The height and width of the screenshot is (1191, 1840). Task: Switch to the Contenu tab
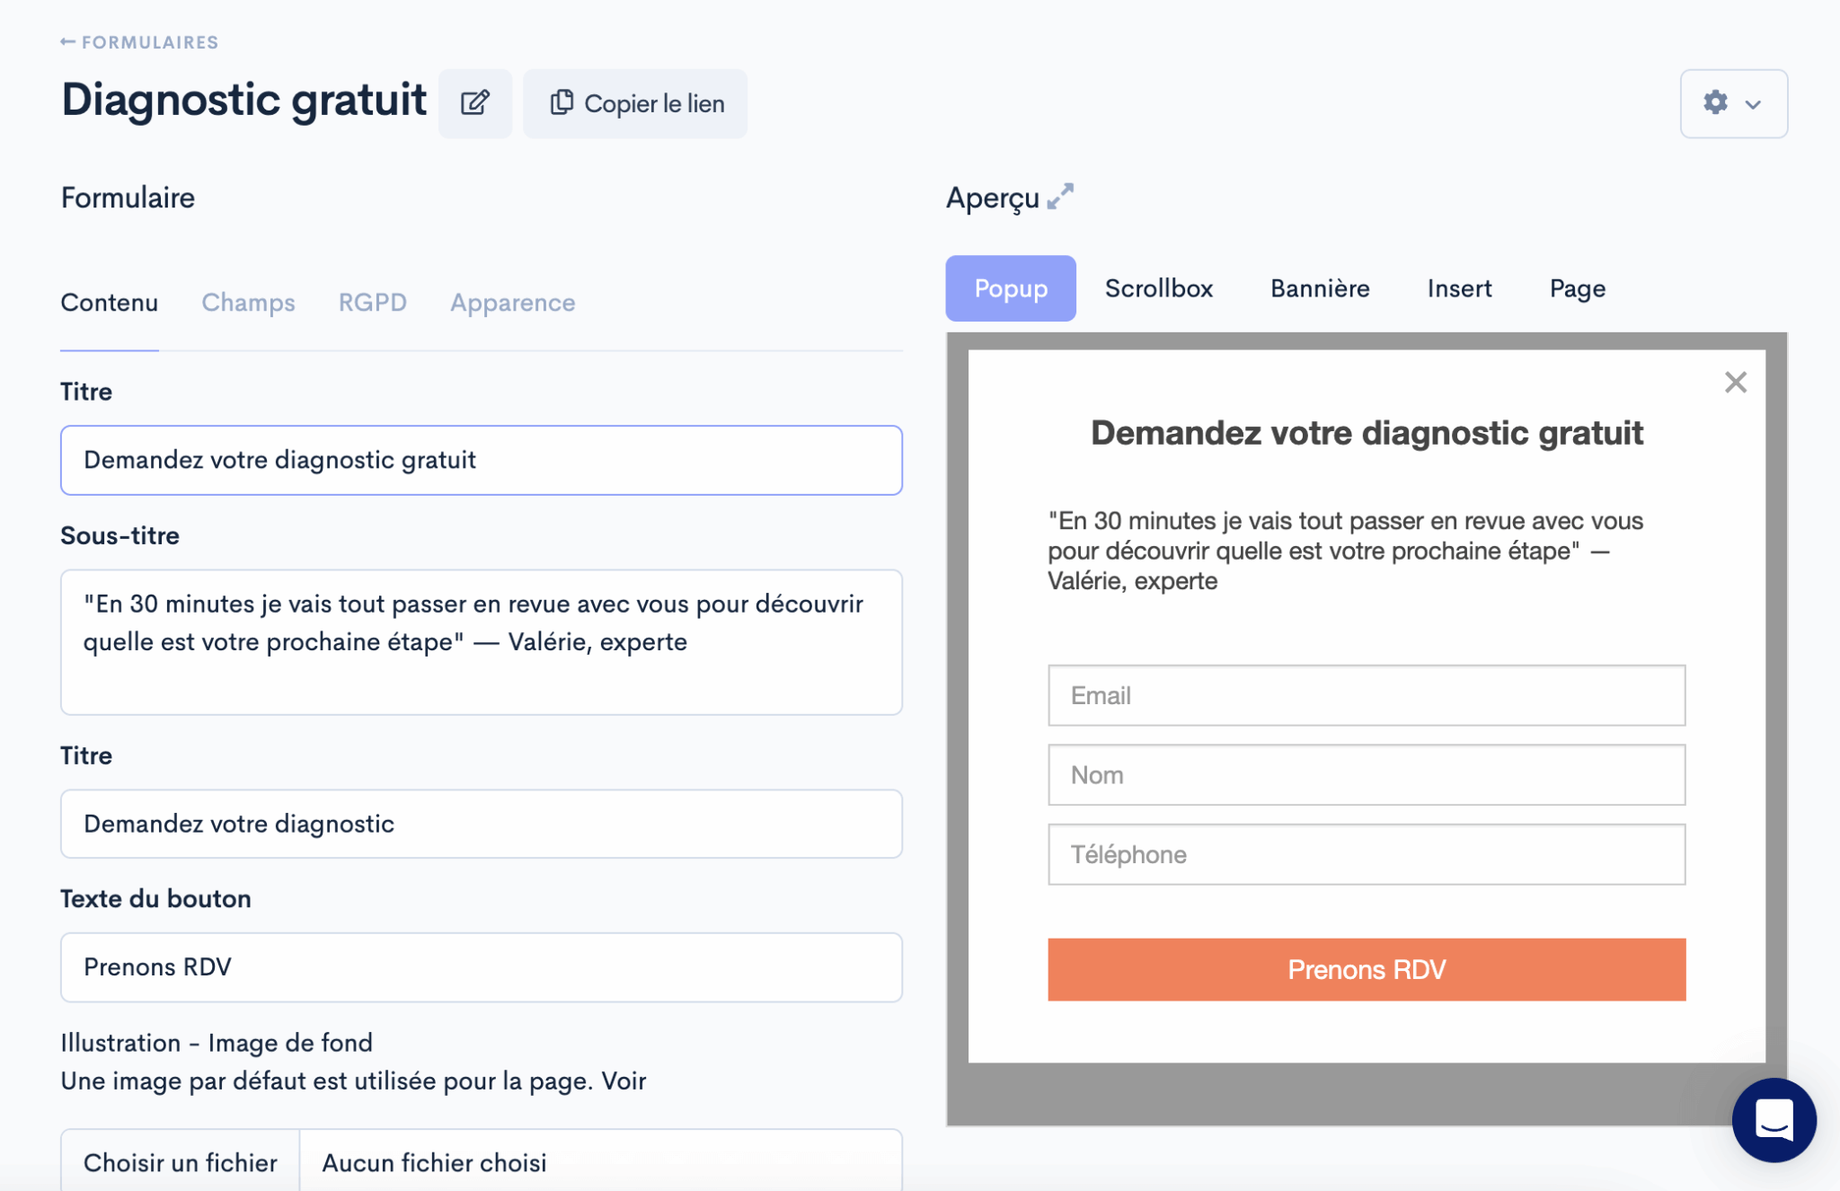pyautogui.click(x=110, y=303)
